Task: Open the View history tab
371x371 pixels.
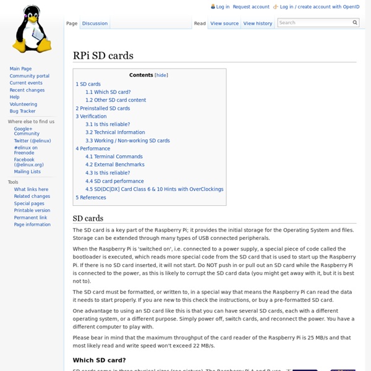Action: point(258,23)
